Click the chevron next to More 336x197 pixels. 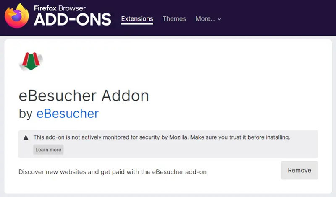tap(219, 19)
